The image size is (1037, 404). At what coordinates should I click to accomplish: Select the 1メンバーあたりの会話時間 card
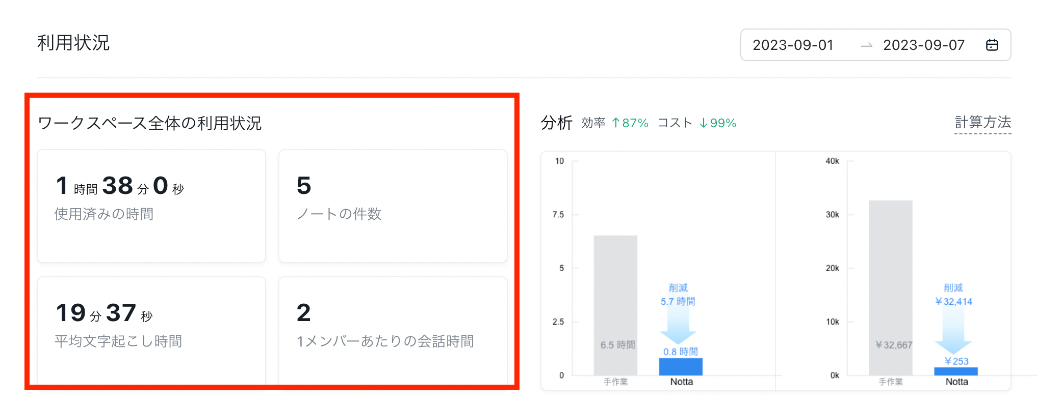[x=393, y=331]
